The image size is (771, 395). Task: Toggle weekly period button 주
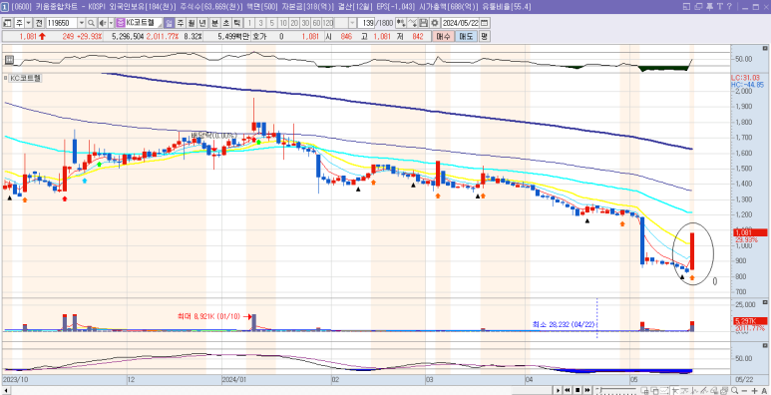[180, 23]
